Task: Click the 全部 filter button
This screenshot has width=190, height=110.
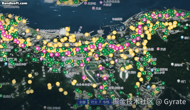Action: 82,102
